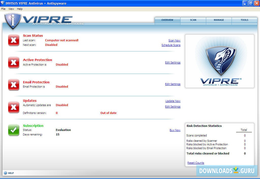This screenshot has width=260, height=179.
Task: Click the red X icon next to Updates
Action: (x=13, y=107)
